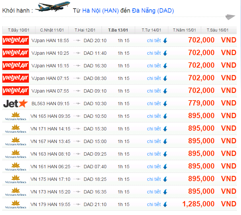Click Vietnam Airlines logo for VN 165
Image resolution: width=241 pixels, height=215 pixels.
pyautogui.click(x=15, y=116)
